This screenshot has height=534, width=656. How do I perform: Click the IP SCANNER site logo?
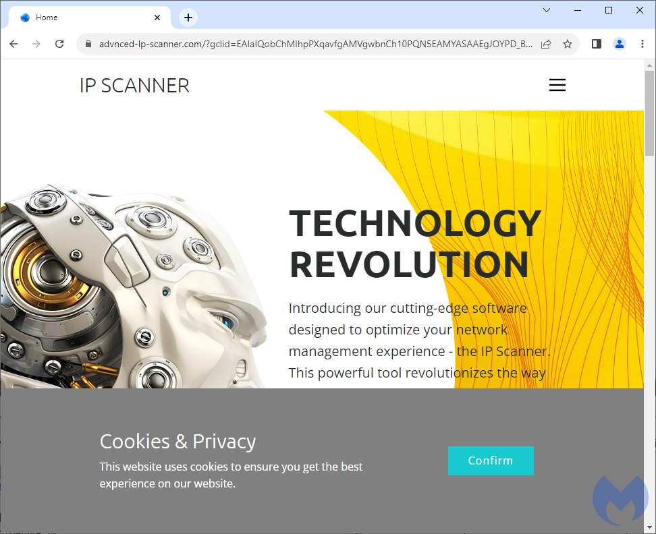(x=134, y=86)
